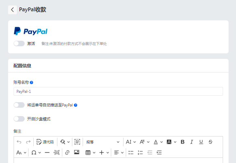Expand the insert table dropdown arrow
Viewport: 236px width, 163px height.
click(x=94, y=153)
